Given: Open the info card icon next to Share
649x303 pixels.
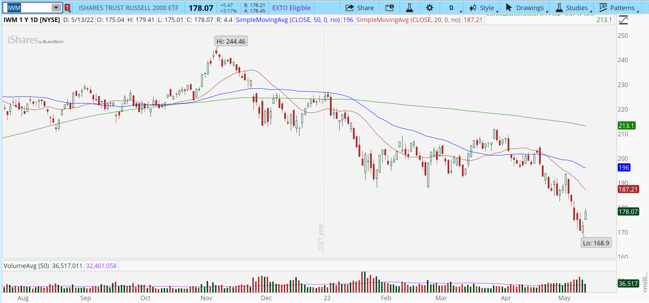Looking at the screenshot, I should tap(390, 8).
